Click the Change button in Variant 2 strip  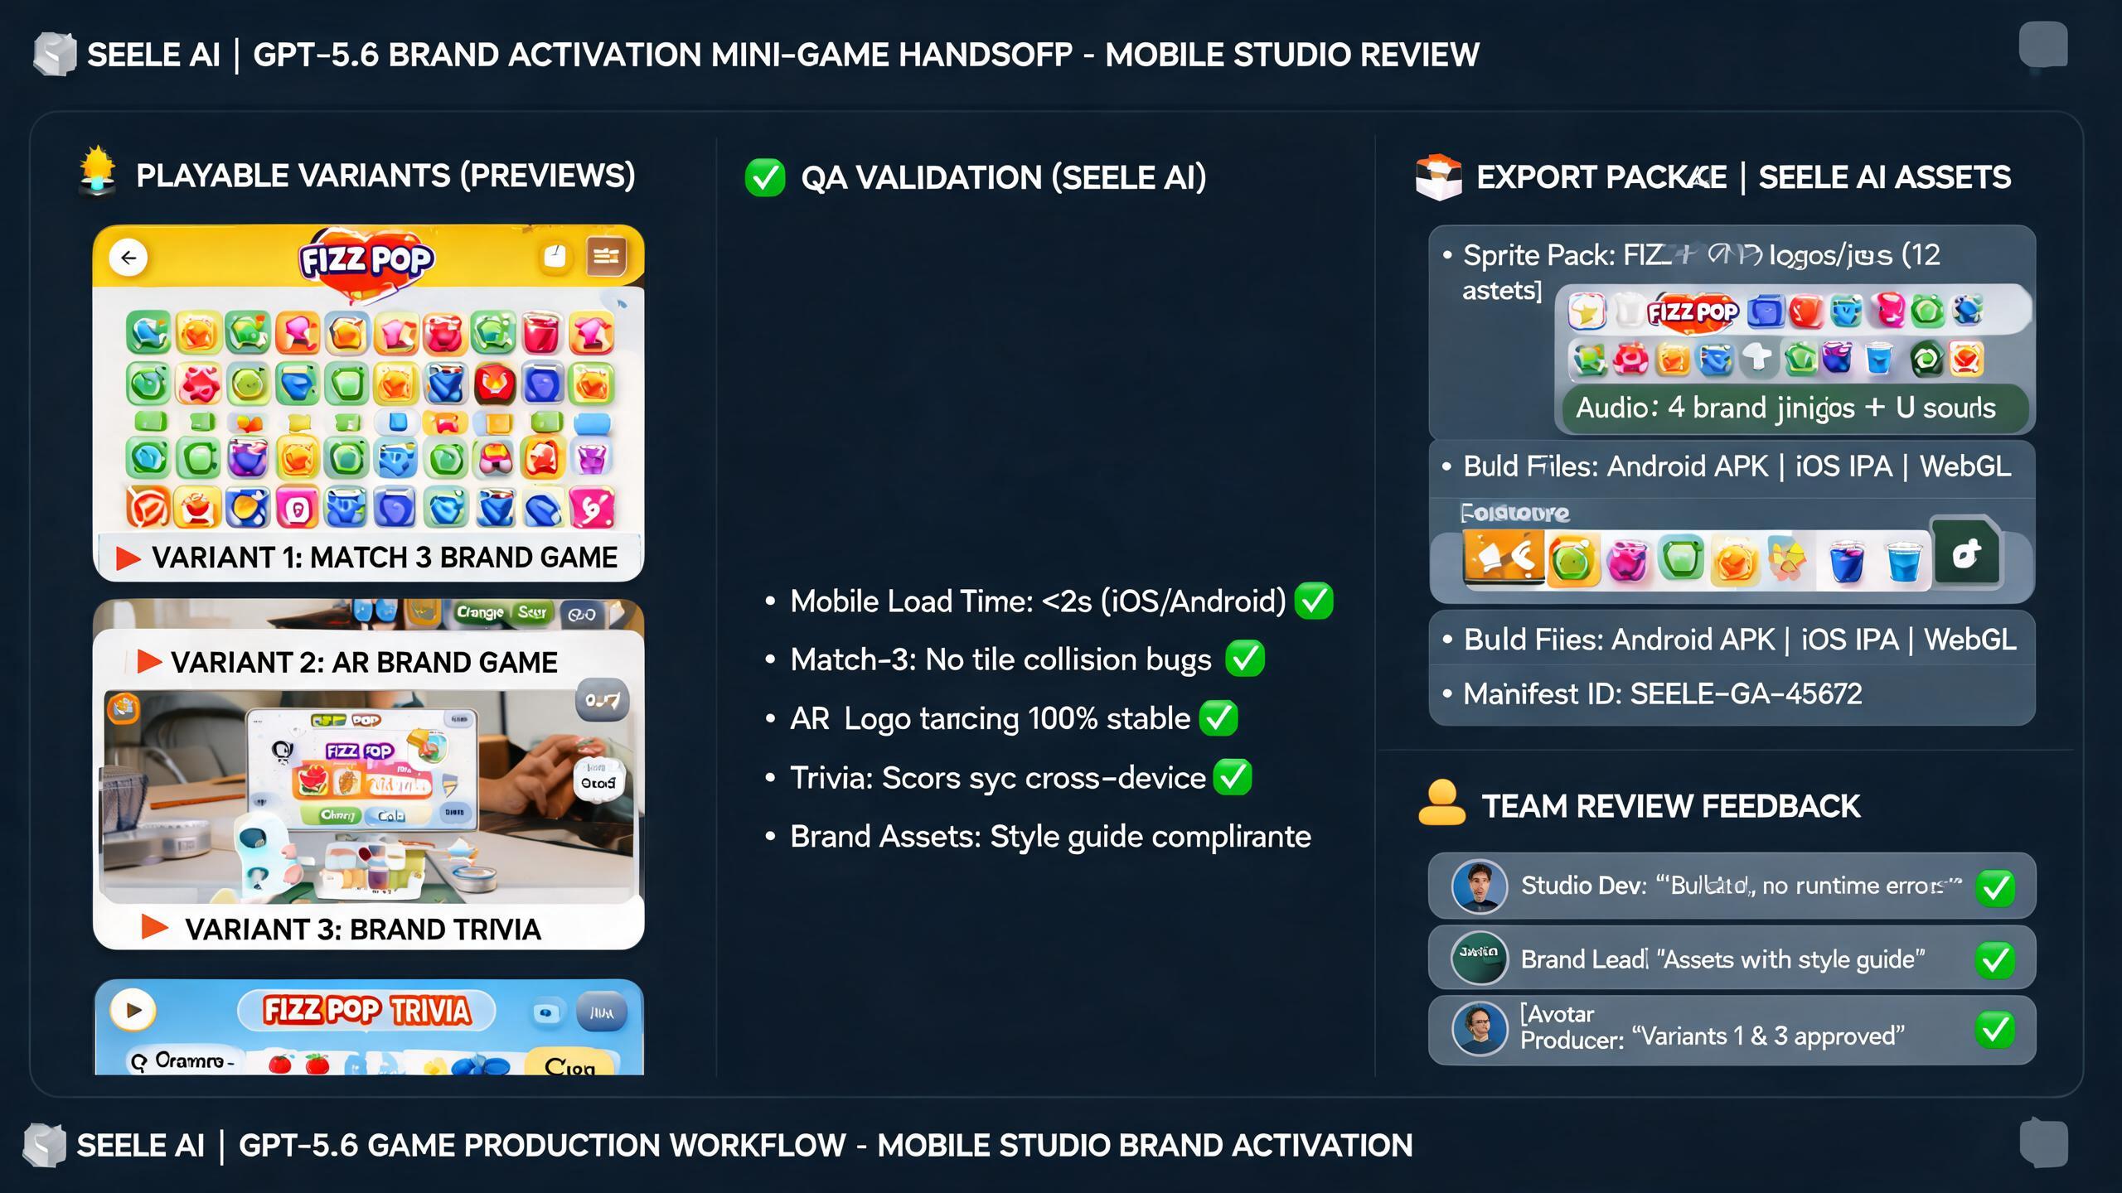(480, 613)
